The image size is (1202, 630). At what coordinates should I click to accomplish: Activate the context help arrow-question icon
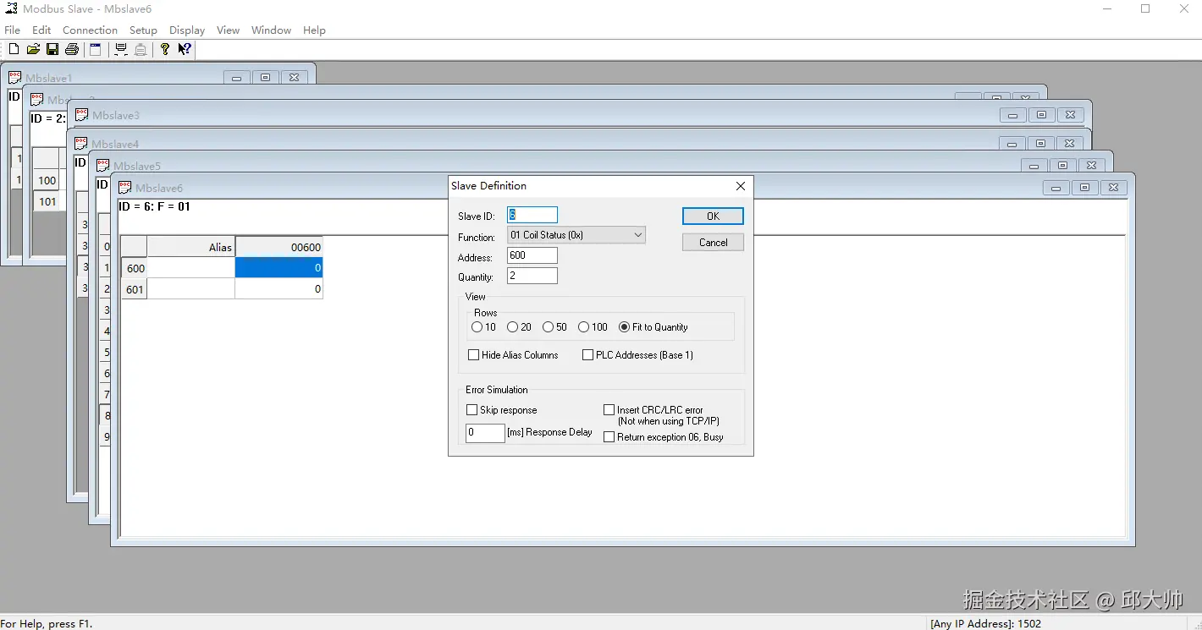(x=185, y=49)
